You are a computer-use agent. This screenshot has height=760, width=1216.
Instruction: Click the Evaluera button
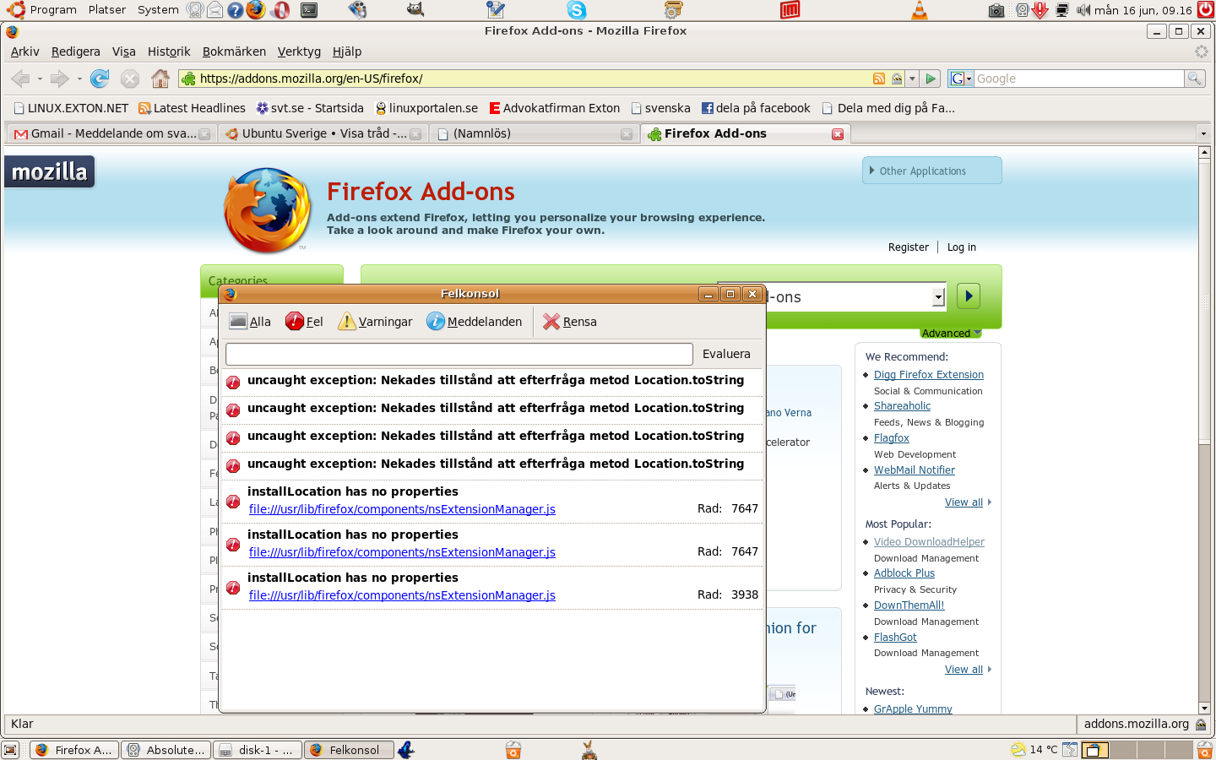pyautogui.click(x=726, y=354)
